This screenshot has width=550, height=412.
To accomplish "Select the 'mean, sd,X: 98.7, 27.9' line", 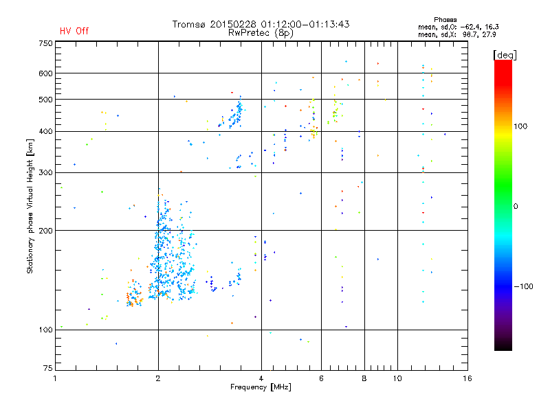I will 456,34.
